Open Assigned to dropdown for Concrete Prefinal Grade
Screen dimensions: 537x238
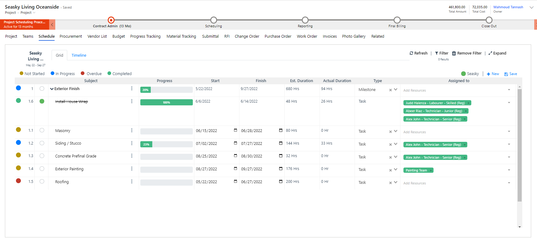[509, 157]
